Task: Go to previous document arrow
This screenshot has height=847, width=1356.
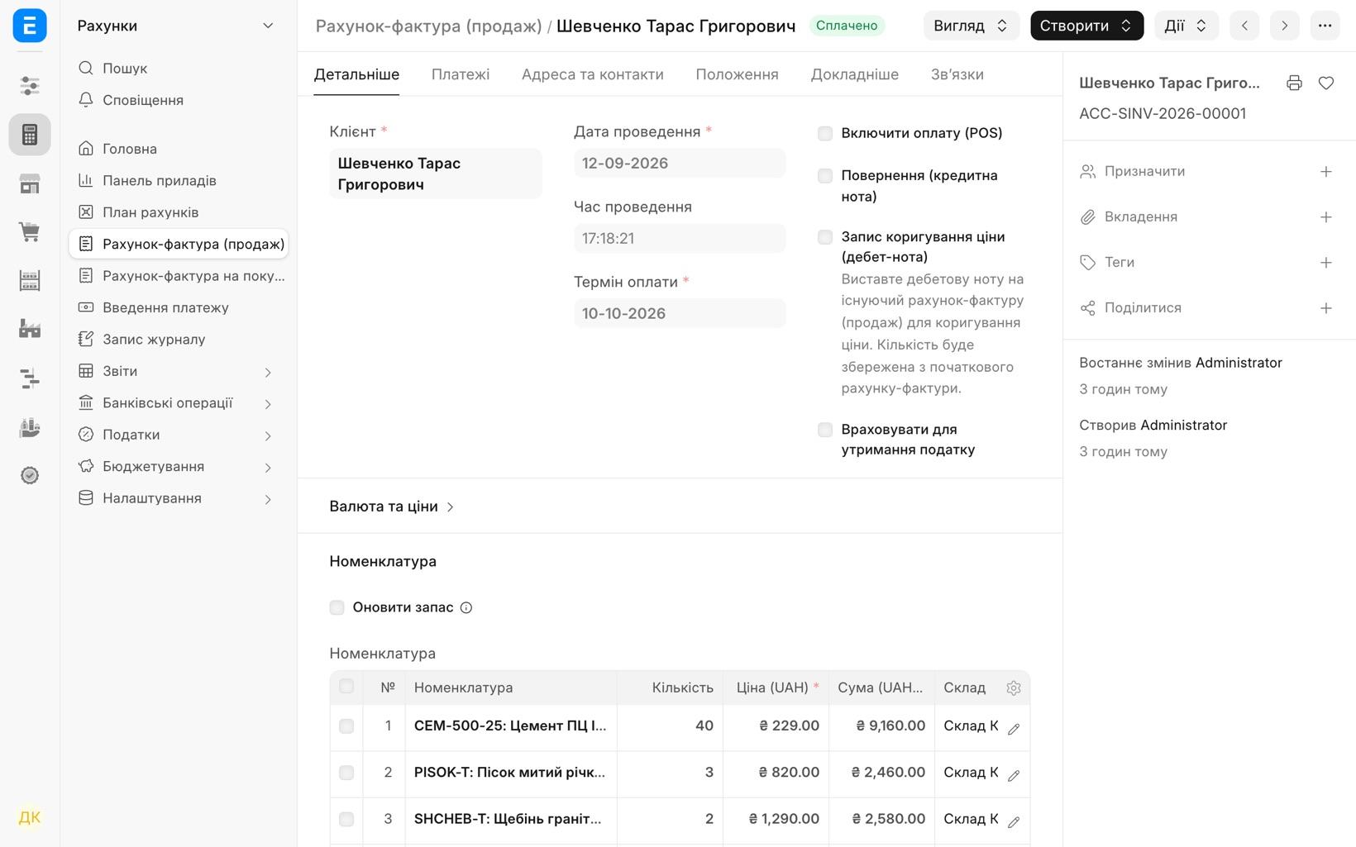Action: (1244, 26)
